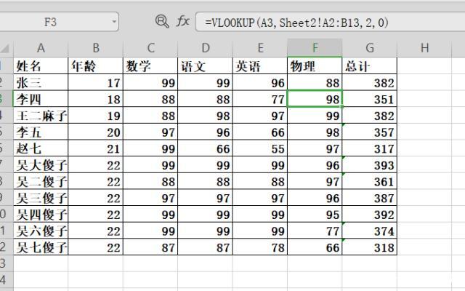This screenshot has width=465, height=291.
Task: Click the magnifier zoom icon beside fx
Action: 162,21
